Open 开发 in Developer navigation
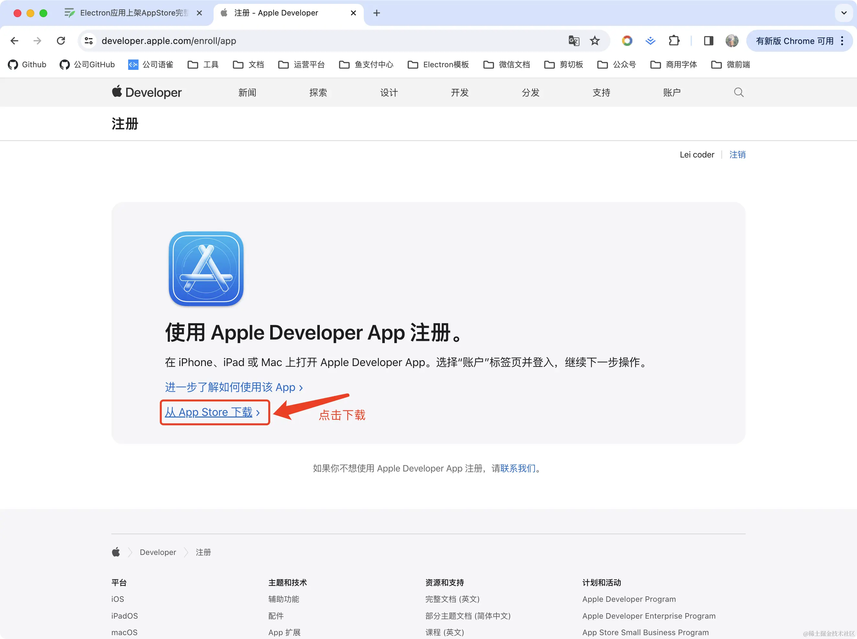Screen dimensions: 857x639 click(x=460, y=92)
